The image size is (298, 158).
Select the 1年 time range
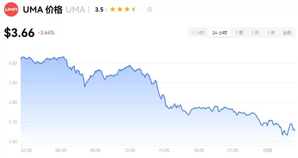[271, 33]
